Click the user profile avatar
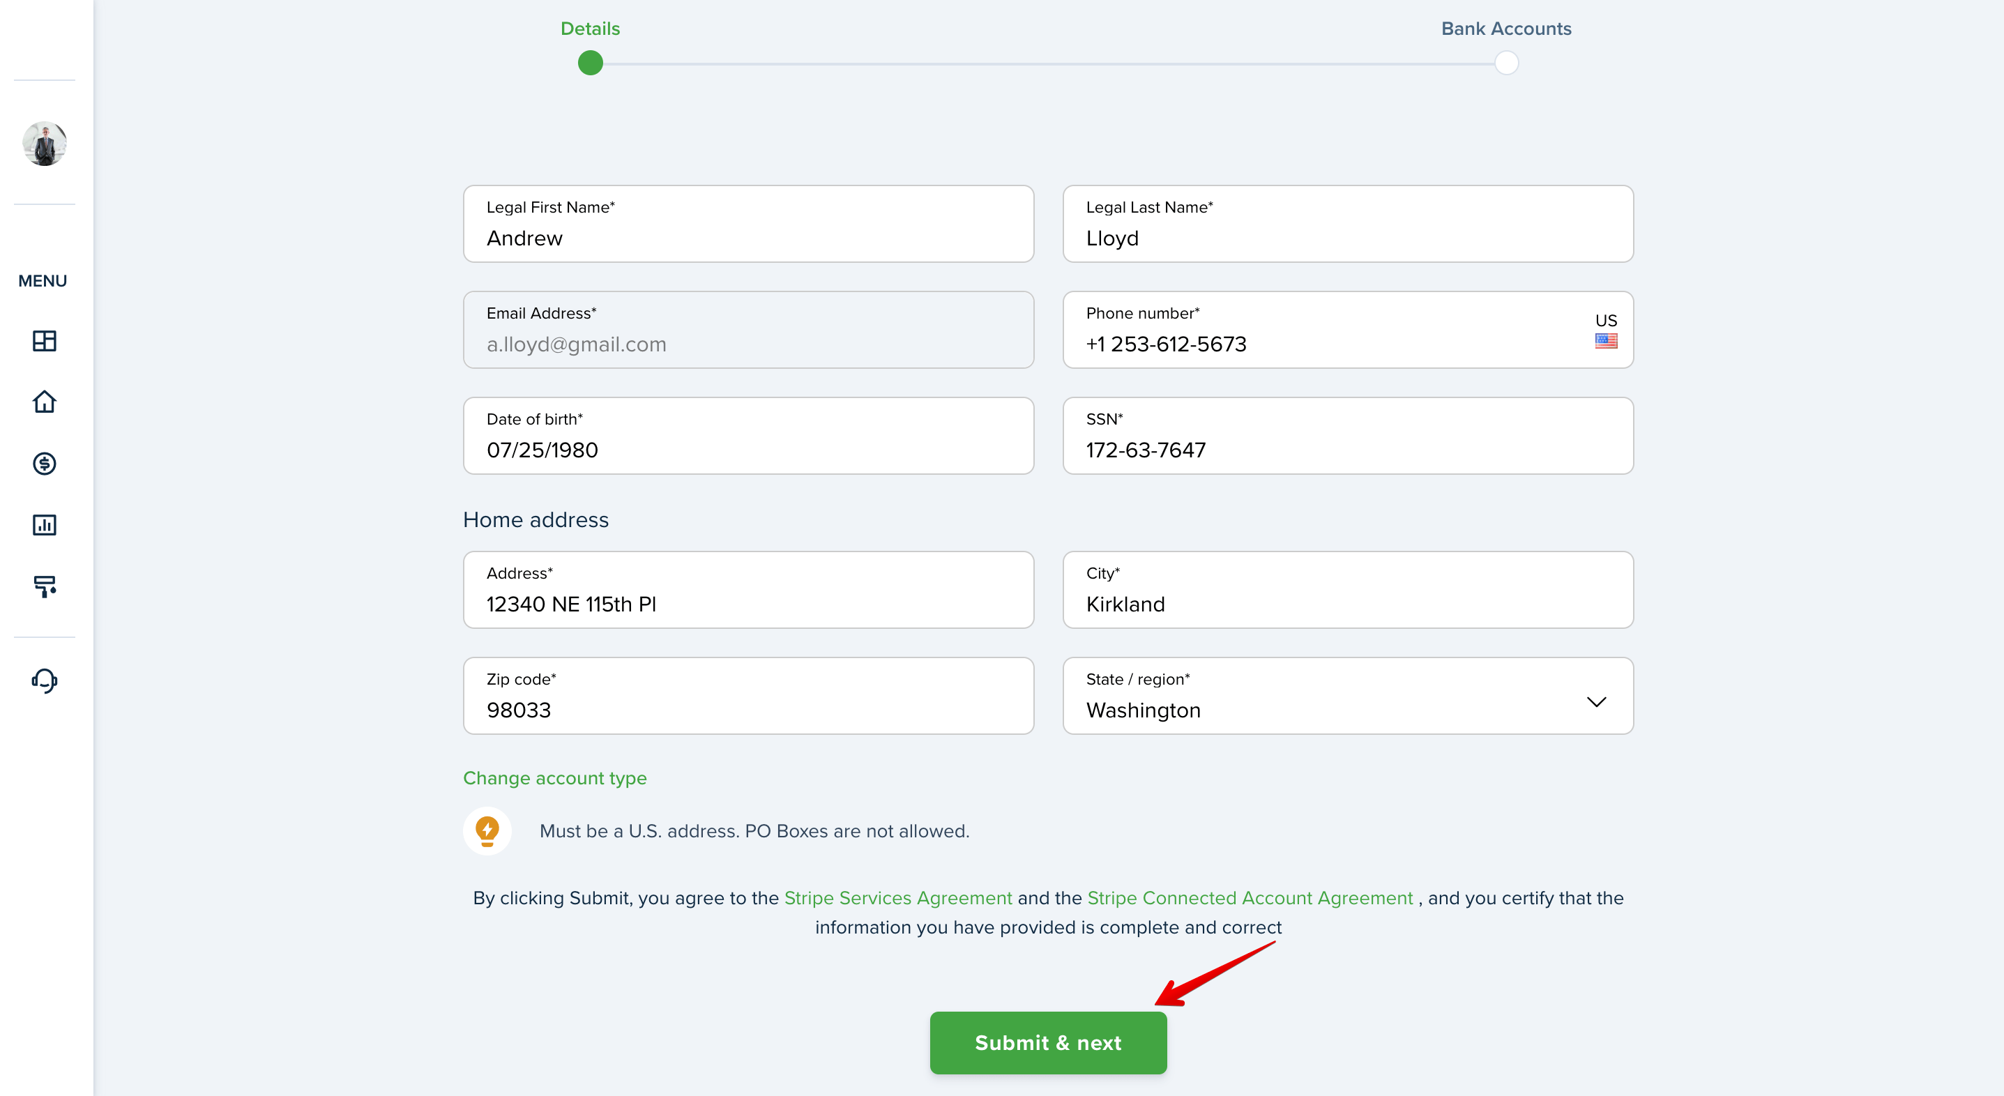This screenshot has height=1096, width=2004. pyautogui.click(x=45, y=143)
